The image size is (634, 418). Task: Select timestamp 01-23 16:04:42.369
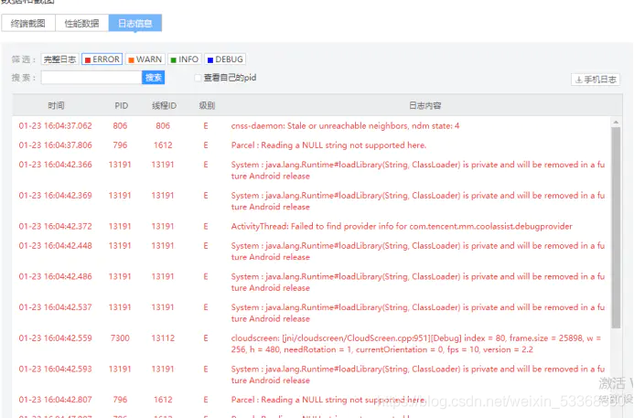(x=56, y=195)
